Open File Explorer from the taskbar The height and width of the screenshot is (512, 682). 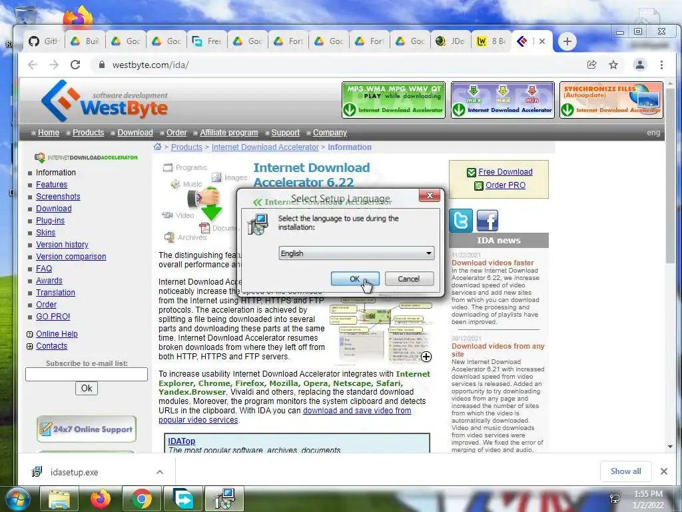click(59, 499)
